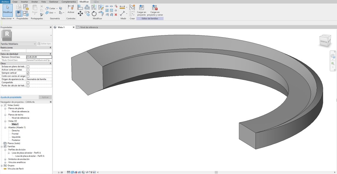Enable the Compartido checkbox
This screenshot has height=174, width=337.
click(x=28, y=83)
